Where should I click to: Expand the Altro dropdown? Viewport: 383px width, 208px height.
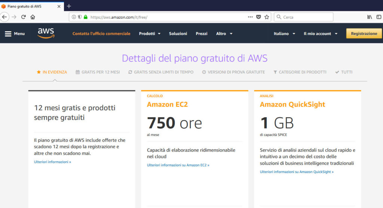[x=224, y=34]
